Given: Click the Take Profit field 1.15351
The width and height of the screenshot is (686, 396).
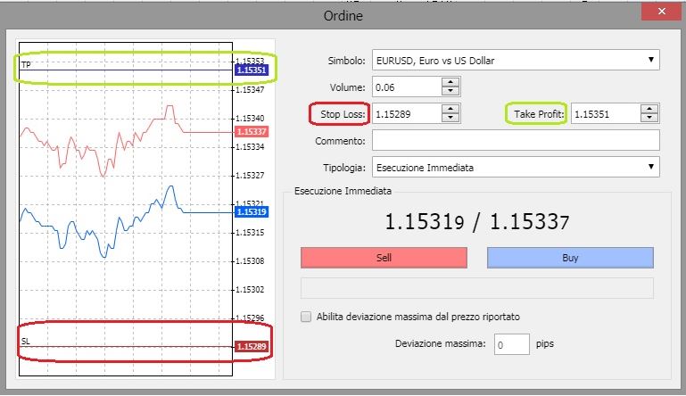Looking at the screenshot, I should click(x=606, y=114).
